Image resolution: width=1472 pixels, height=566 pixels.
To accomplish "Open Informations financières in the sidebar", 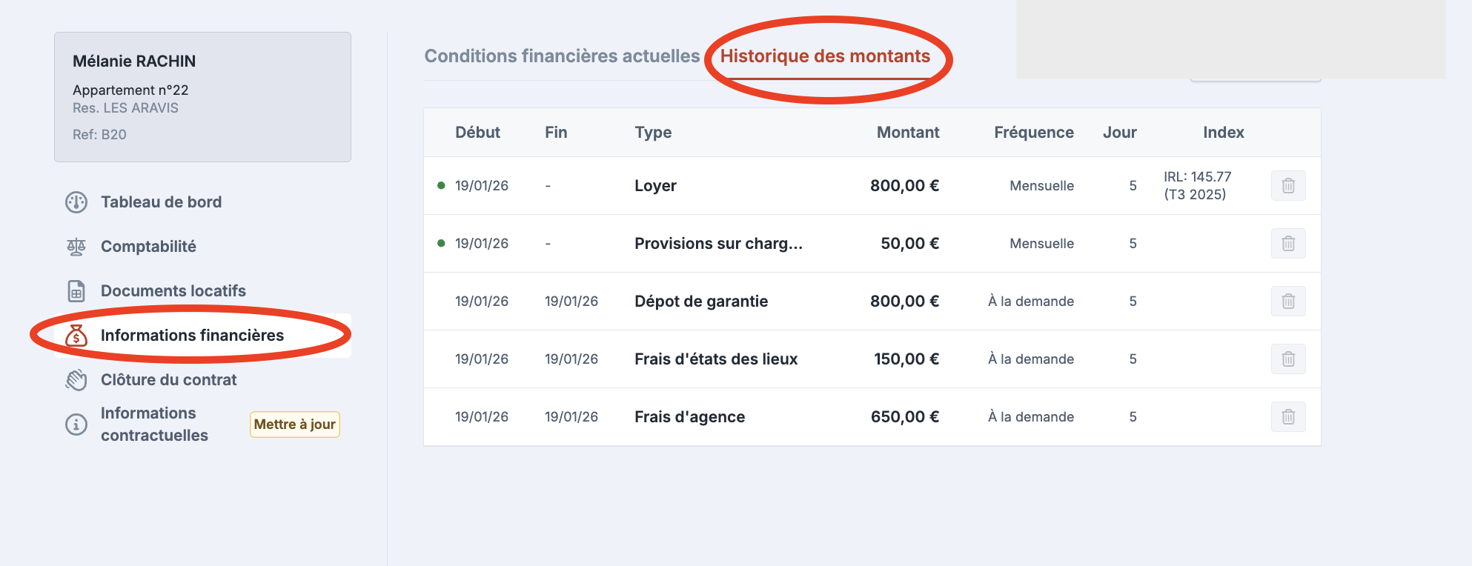I will [x=192, y=336].
